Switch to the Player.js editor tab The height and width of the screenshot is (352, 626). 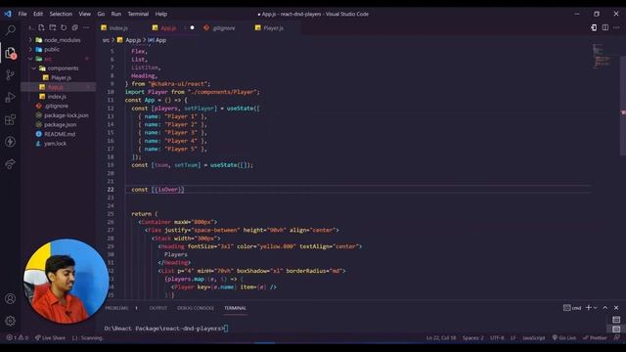[x=274, y=28]
